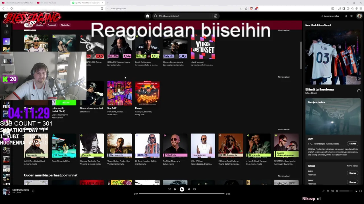Open connect to a device icon

(332, 191)
